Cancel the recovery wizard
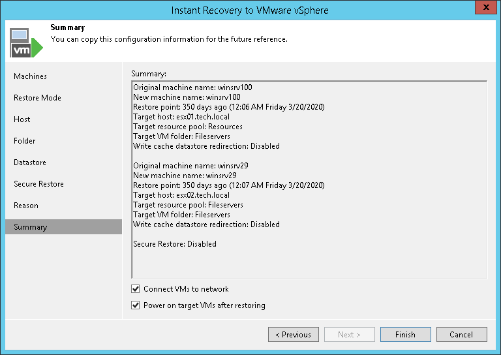Screen dimensions: 501x355 pos(461,335)
